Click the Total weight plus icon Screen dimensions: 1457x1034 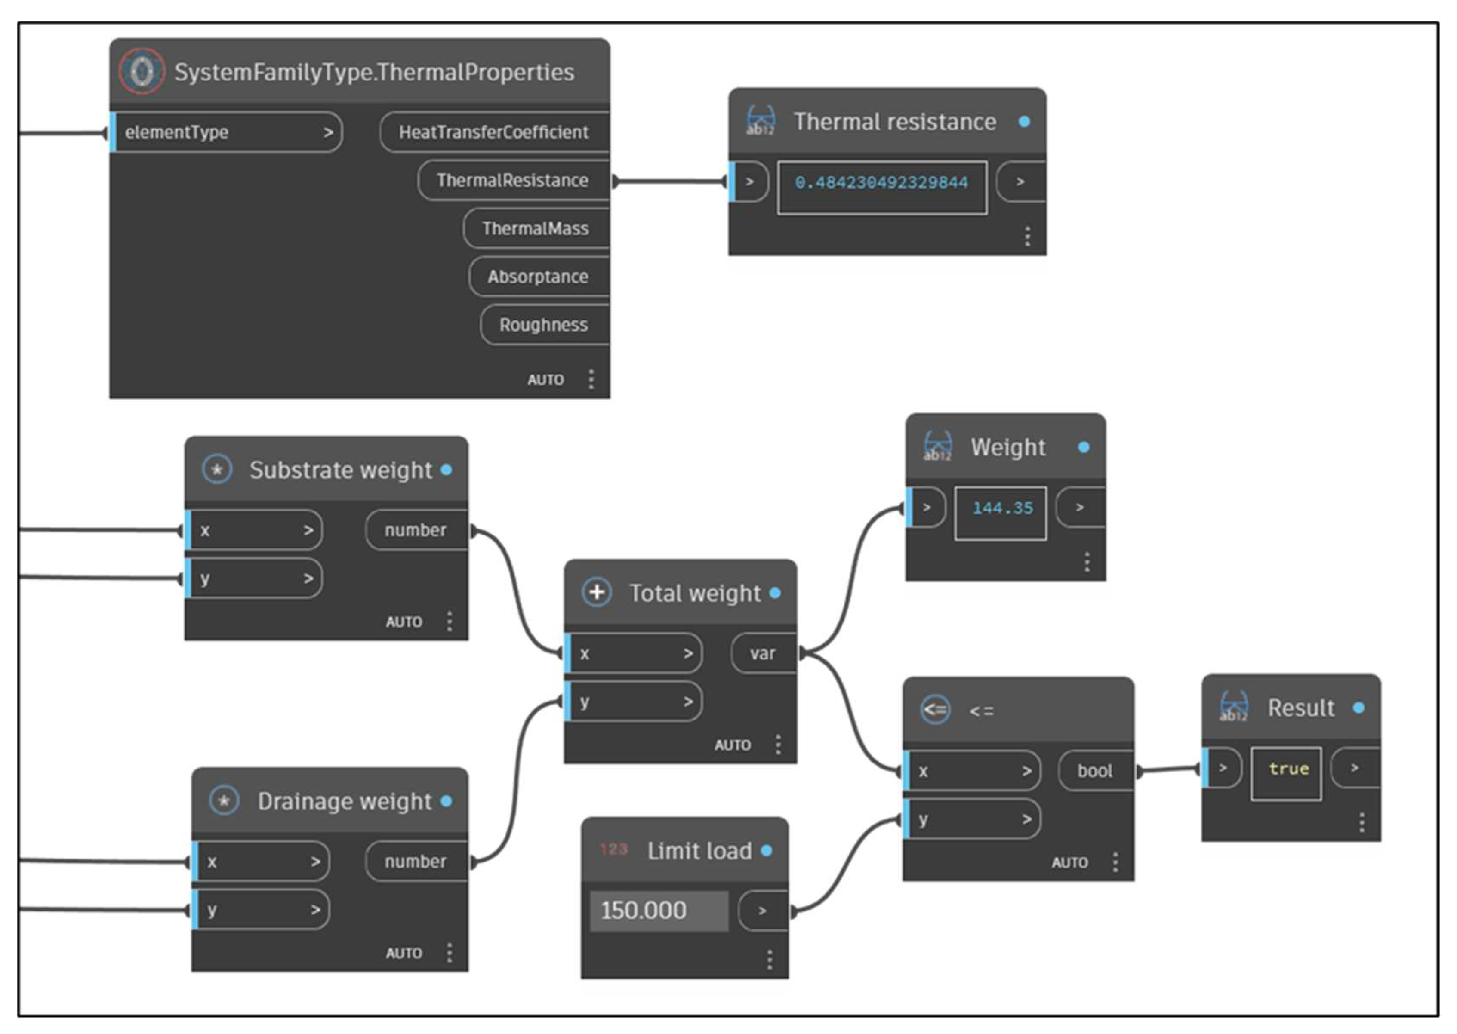click(596, 593)
